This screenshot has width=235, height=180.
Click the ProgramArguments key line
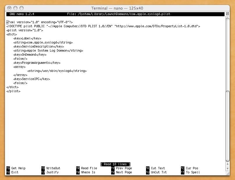pos(37,63)
